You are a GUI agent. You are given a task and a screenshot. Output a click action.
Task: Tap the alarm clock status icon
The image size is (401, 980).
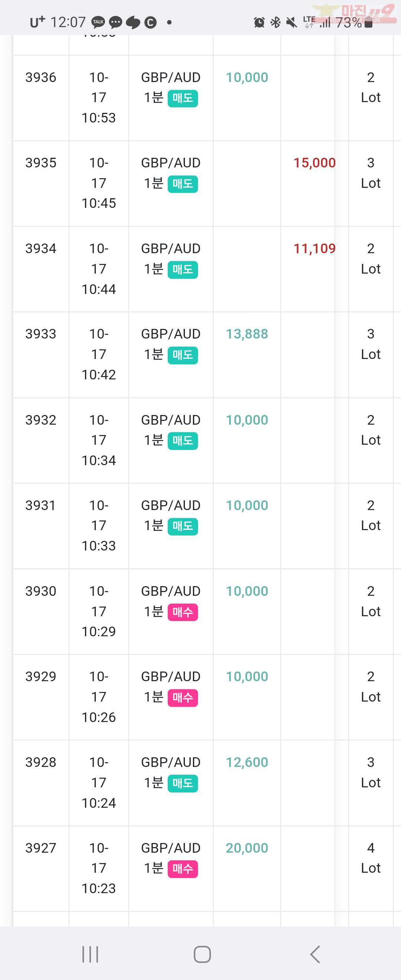(x=259, y=22)
